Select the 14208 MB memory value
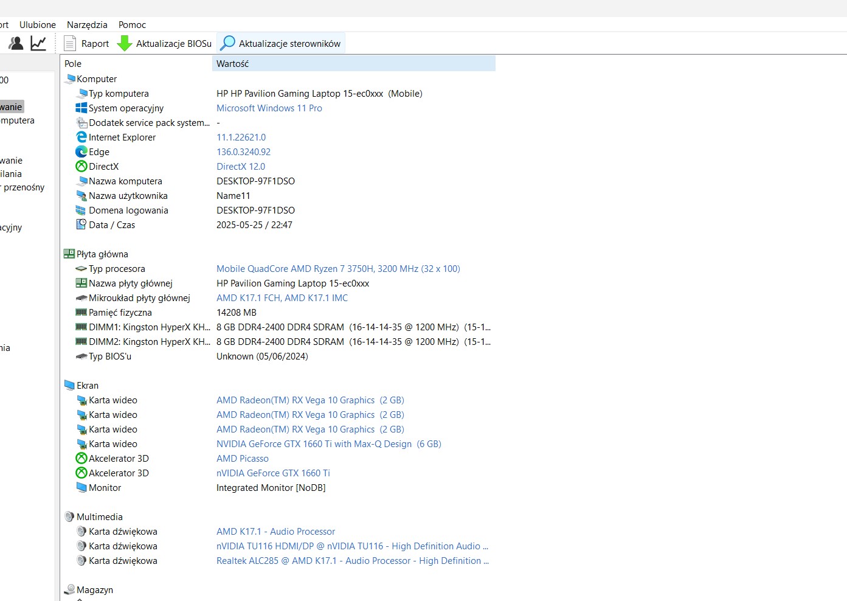The width and height of the screenshot is (847, 601). coord(237,313)
